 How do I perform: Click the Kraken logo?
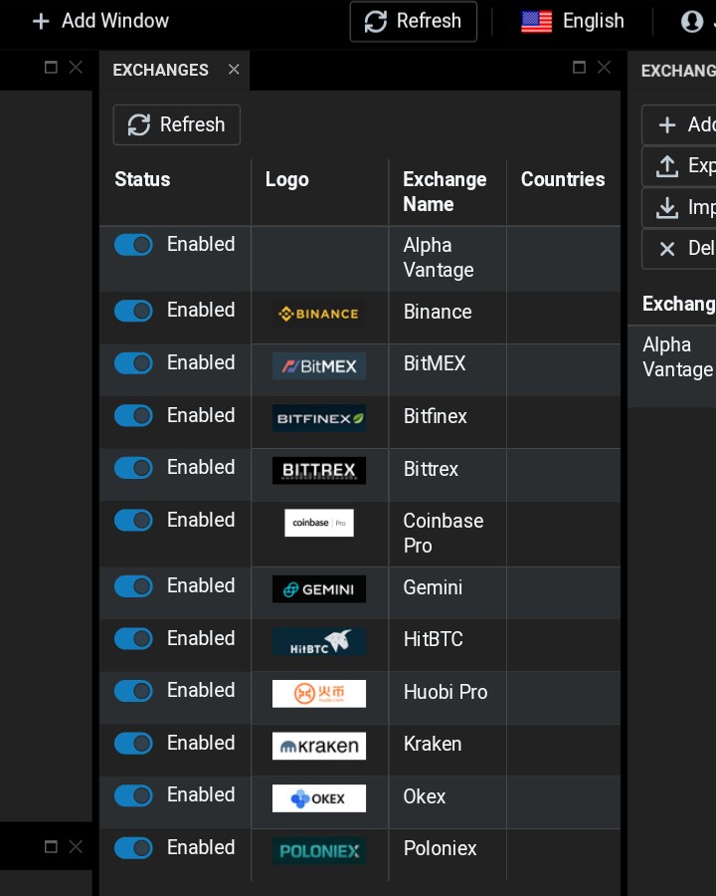318,746
